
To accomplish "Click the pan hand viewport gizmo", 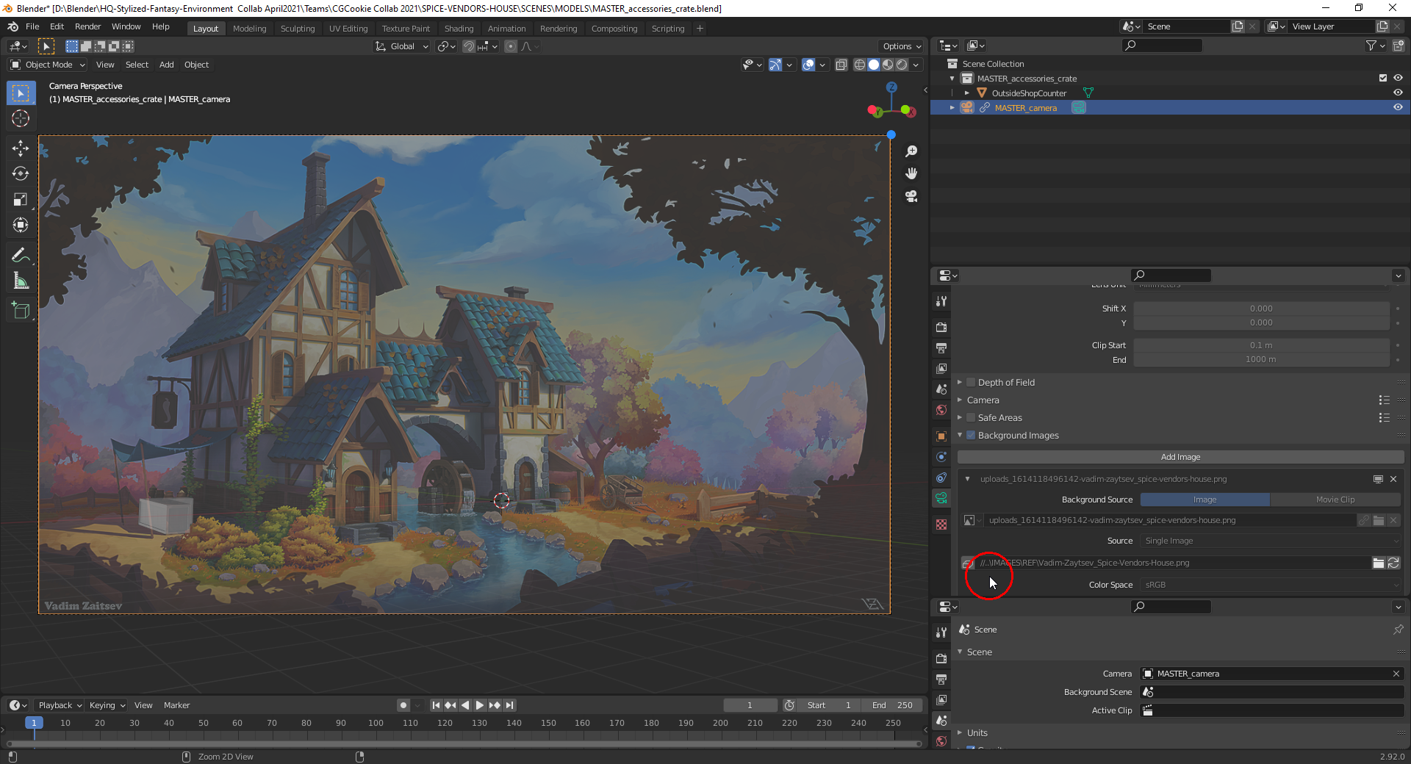I will point(911,173).
